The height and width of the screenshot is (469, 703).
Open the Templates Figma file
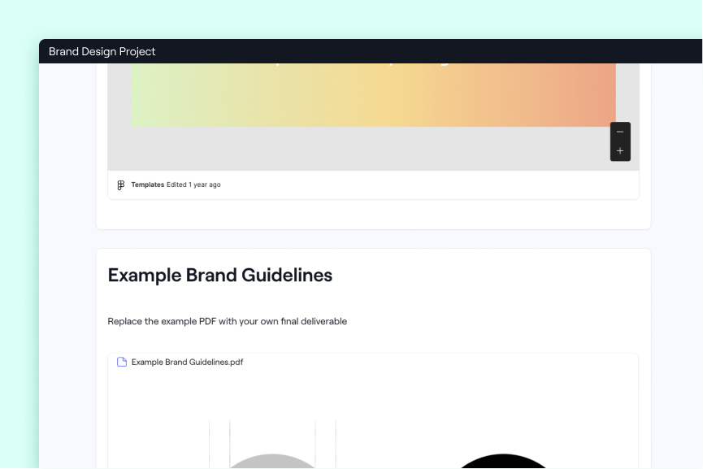(147, 185)
